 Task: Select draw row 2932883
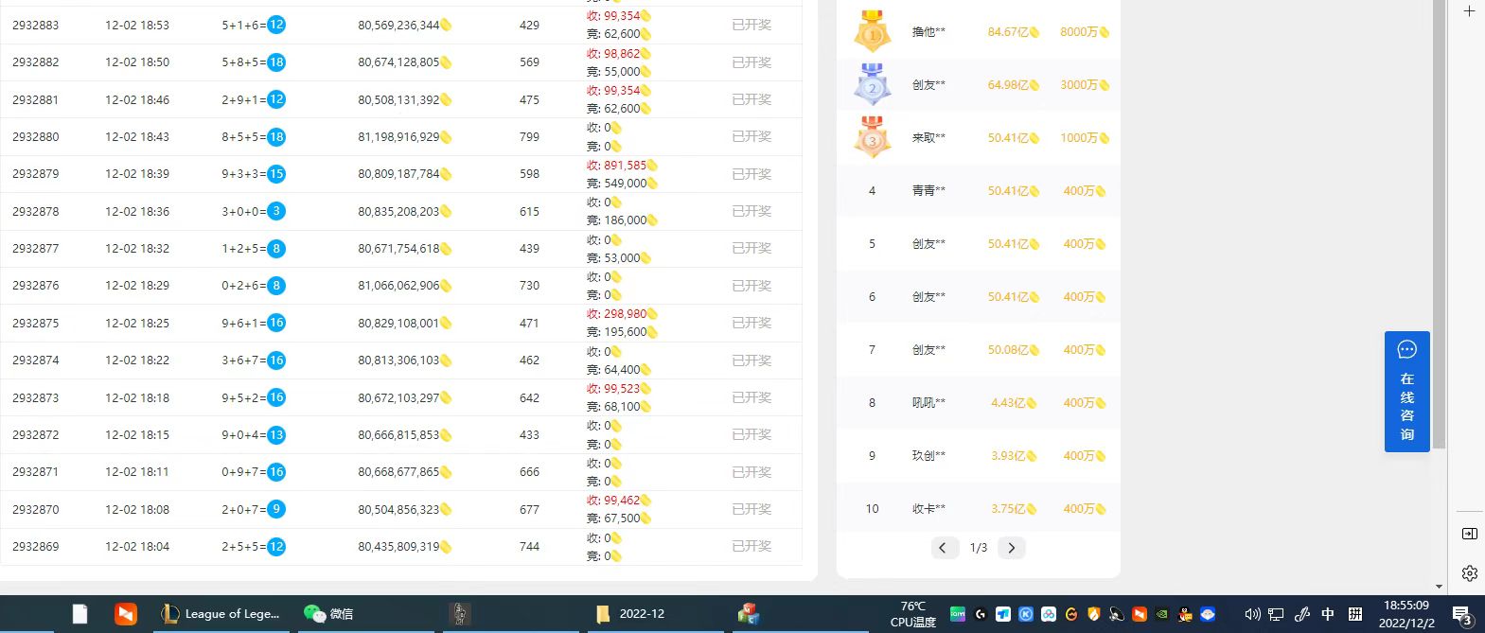pos(36,25)
